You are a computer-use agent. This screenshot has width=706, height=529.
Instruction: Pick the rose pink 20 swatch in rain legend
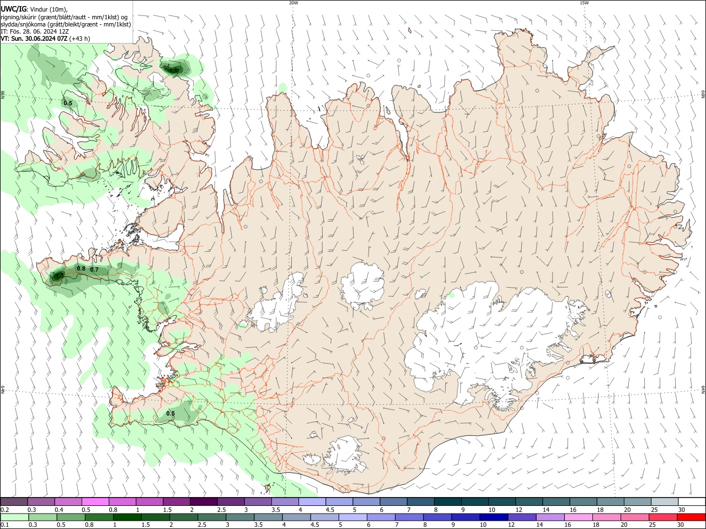[x=635, y=517]
